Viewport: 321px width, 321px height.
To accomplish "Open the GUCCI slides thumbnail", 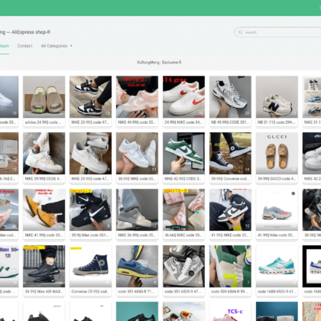I will [x=277, y=153].
